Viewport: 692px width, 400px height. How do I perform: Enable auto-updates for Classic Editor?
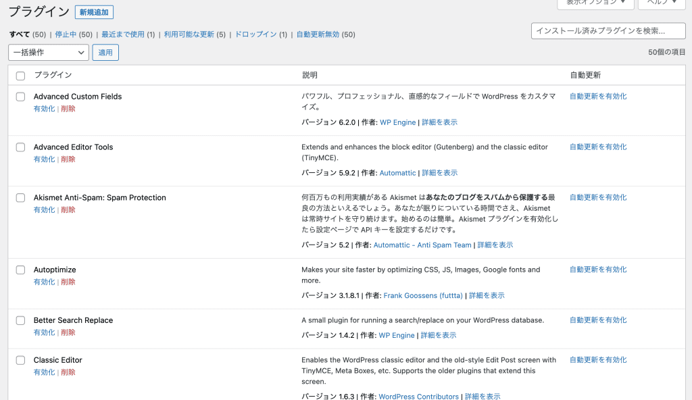[x=598, y=360]
